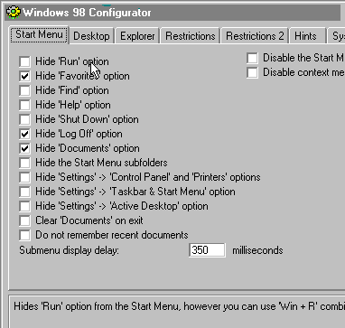Enable the Hide 'Run' option checkbox
The image size is (345, 328).
[24, 61]
